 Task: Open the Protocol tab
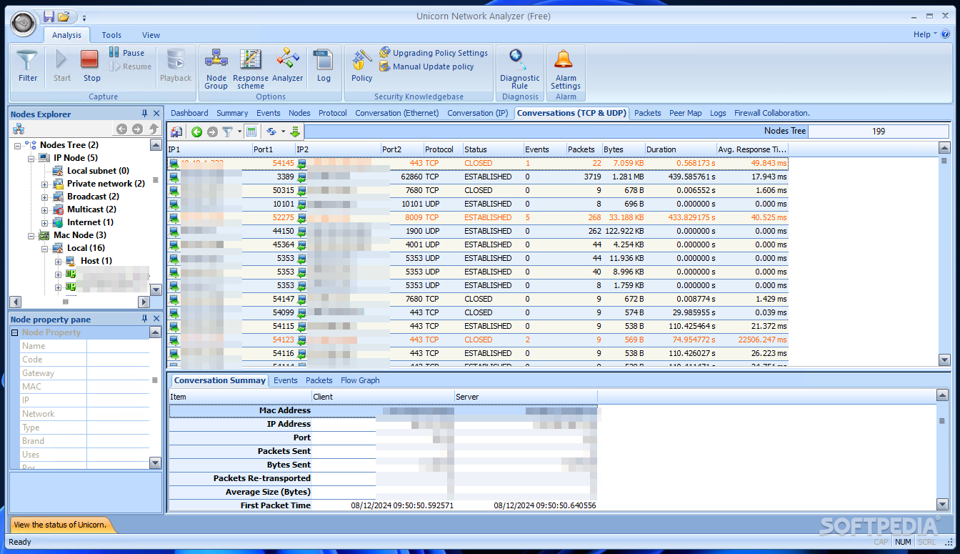pyautogui.click(x=333, y=113)
